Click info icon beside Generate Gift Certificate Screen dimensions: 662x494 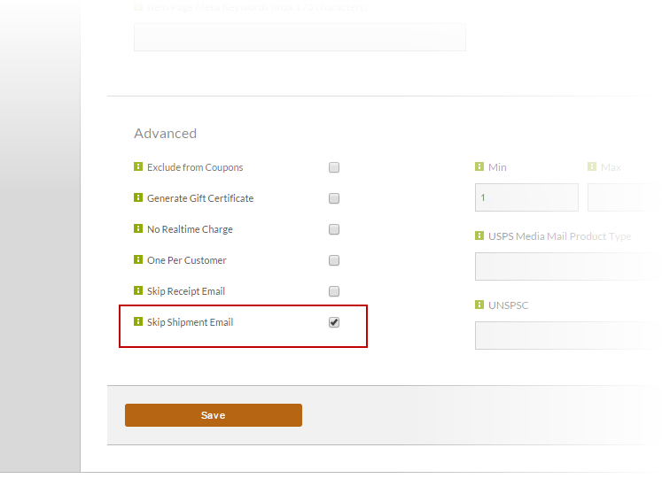tap(138, 197)
